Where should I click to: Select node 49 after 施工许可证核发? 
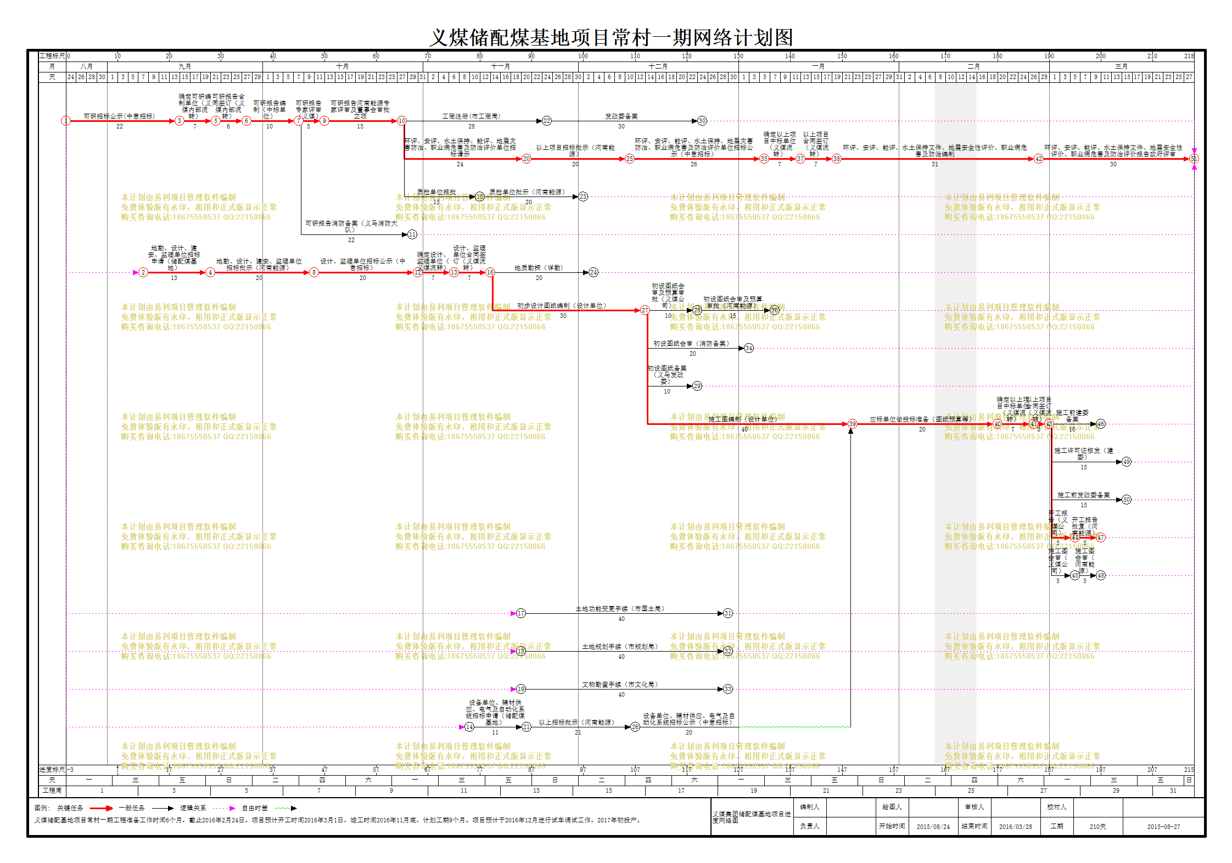1127,462
